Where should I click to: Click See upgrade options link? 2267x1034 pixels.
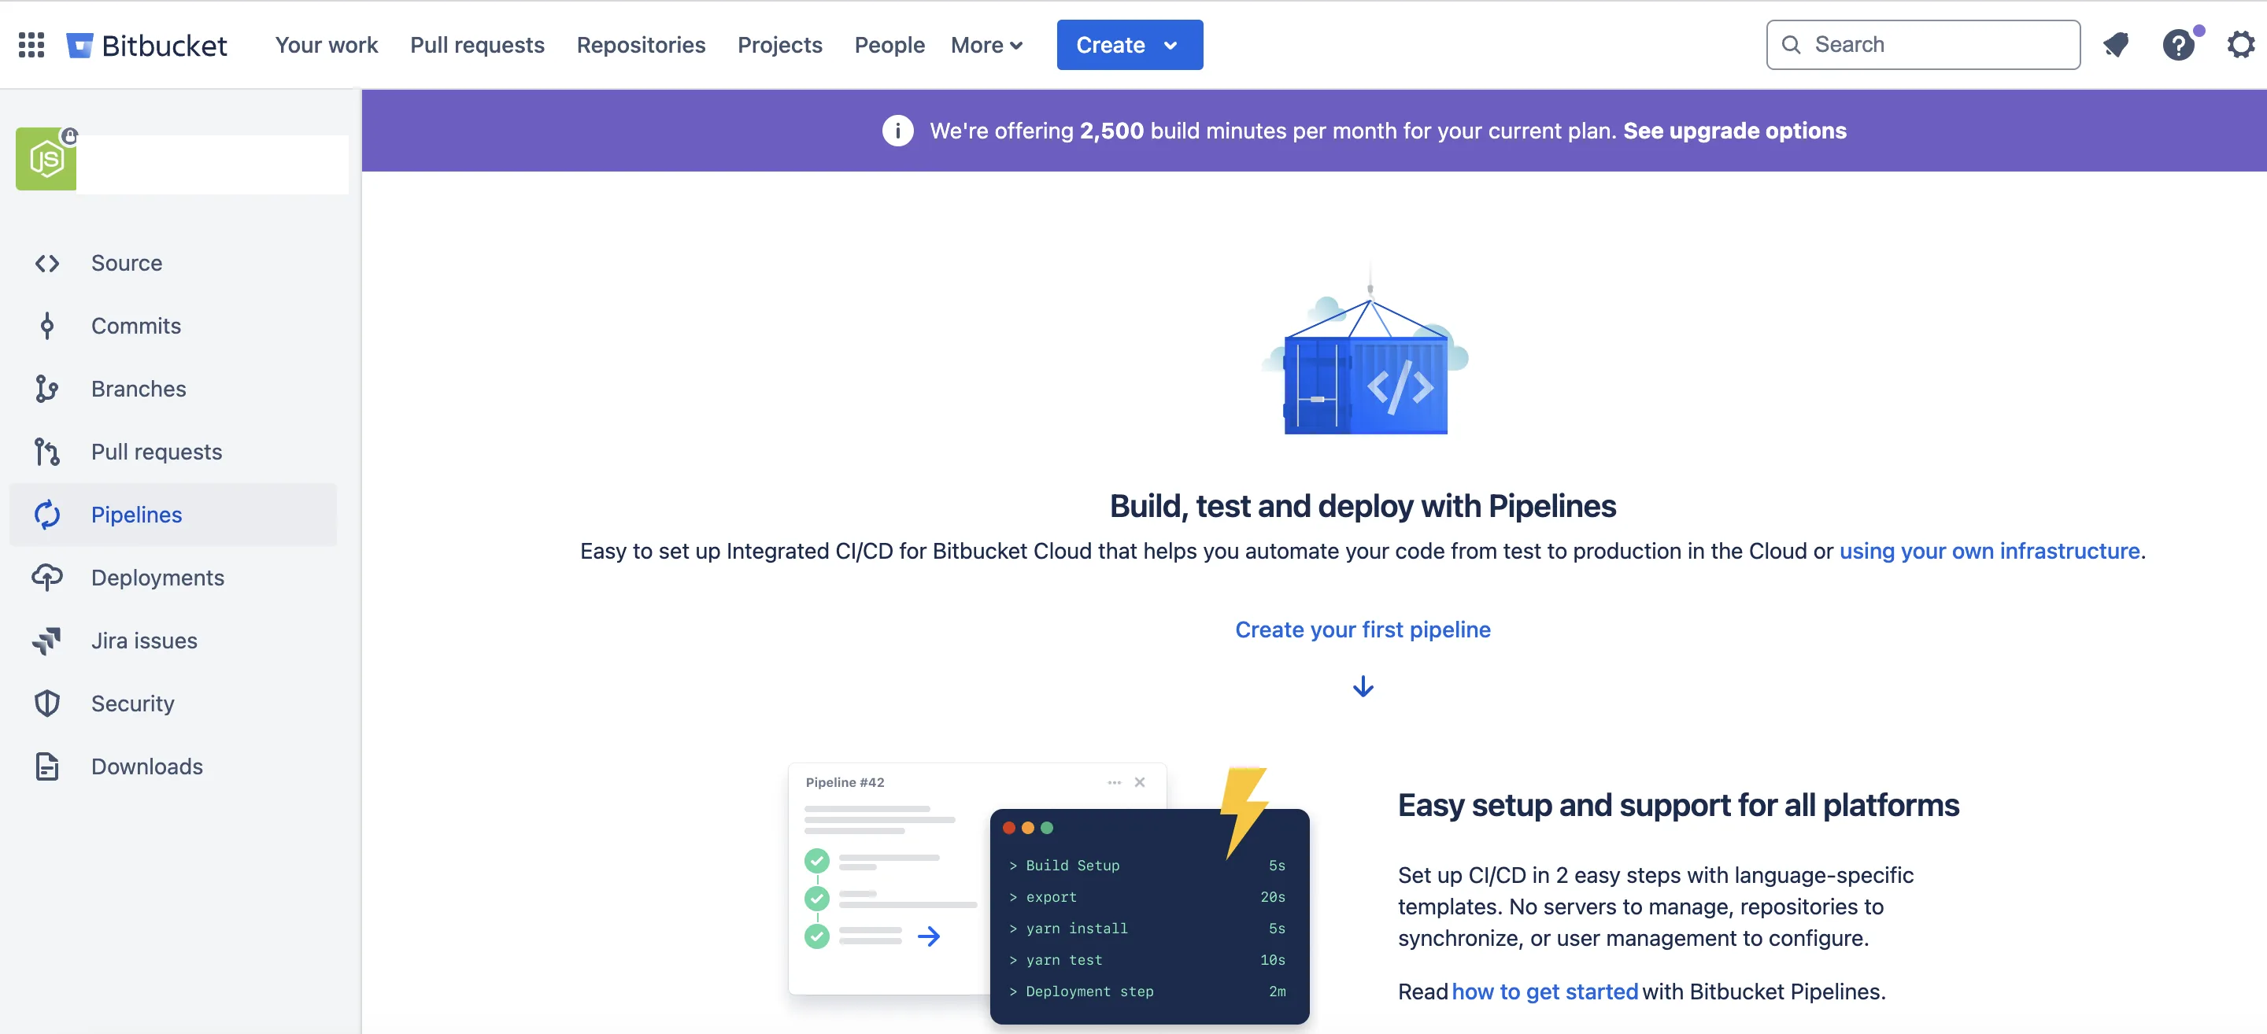click(1735, 131)
